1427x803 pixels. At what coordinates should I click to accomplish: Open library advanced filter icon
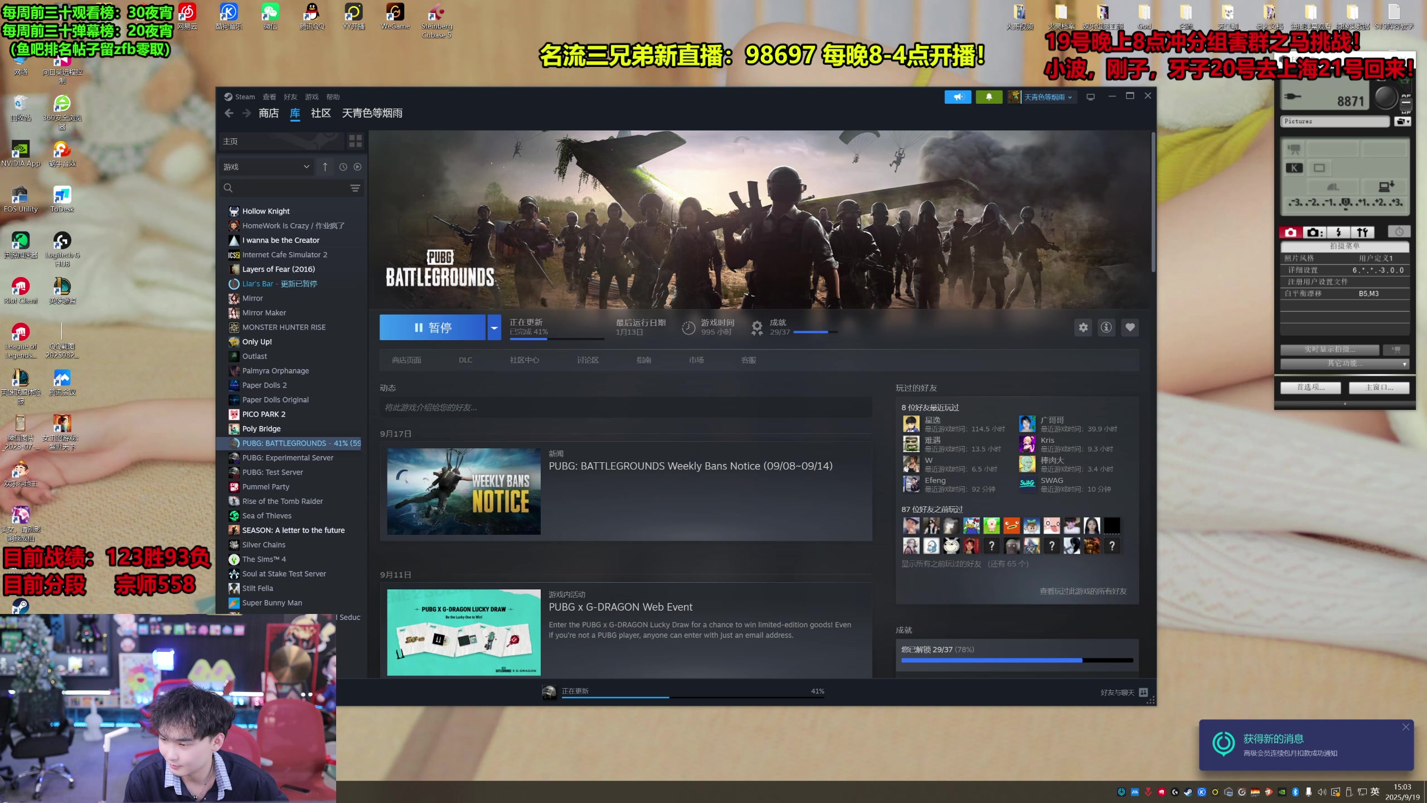point(355,188)
